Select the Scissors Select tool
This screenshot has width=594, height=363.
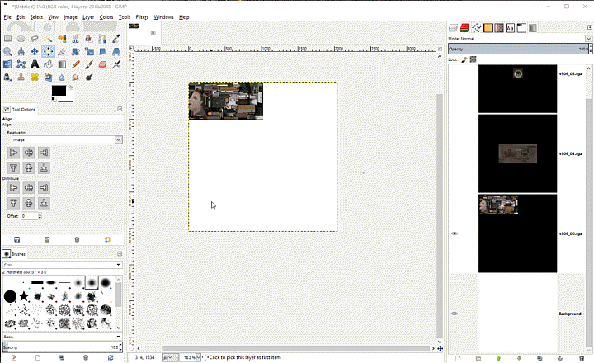point(76,39)
